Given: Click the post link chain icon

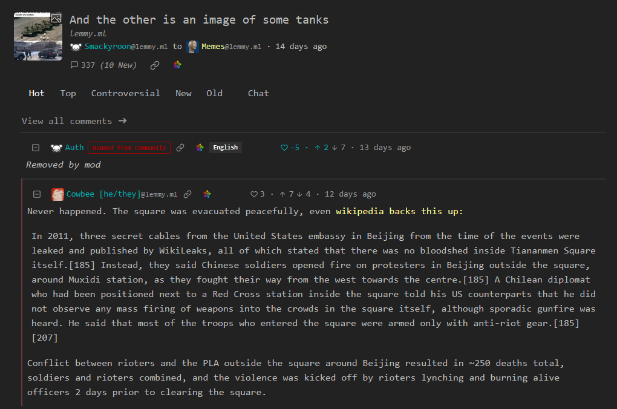Looking at the screenshot, I should point(155,65).
